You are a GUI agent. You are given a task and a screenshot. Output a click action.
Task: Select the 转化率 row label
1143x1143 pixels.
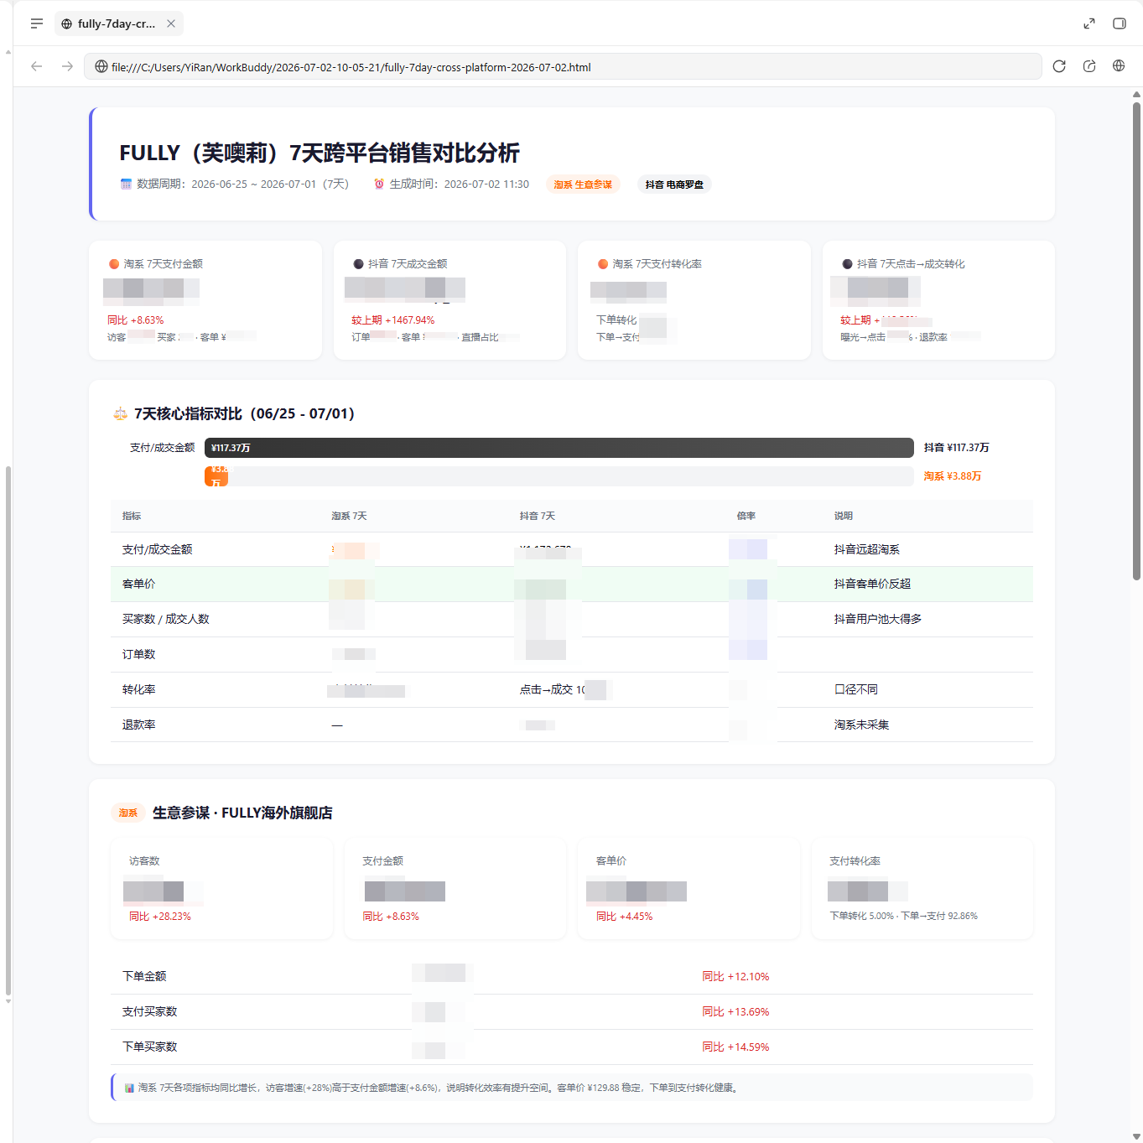138,689
